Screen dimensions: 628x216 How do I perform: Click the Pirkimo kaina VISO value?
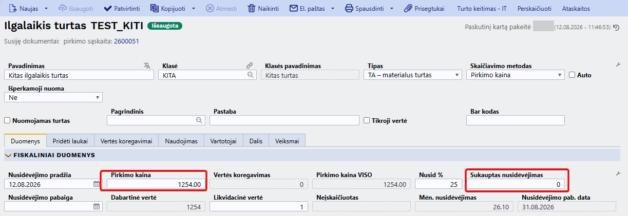tap(361, 184)
